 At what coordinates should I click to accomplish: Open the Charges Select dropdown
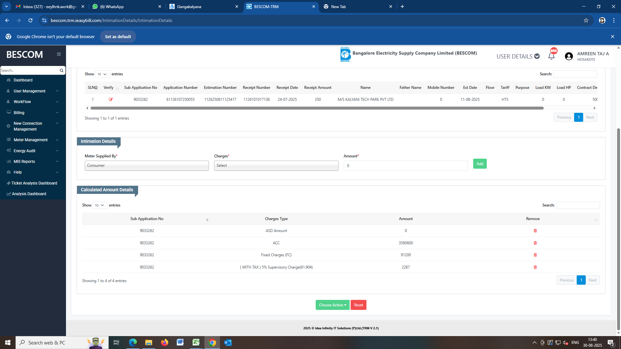pyautogui.click(x=276, y=165)
